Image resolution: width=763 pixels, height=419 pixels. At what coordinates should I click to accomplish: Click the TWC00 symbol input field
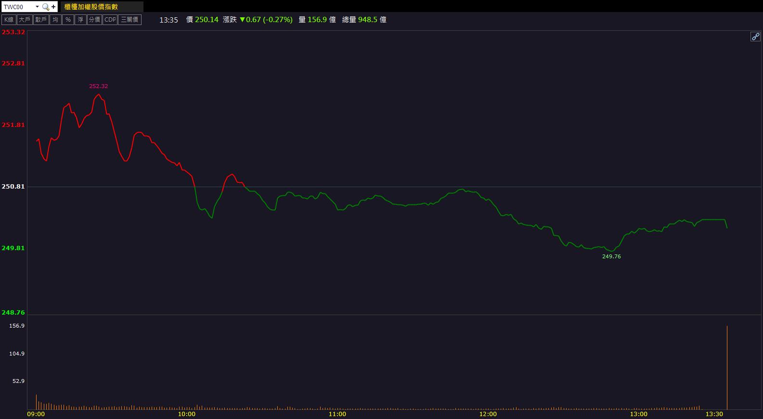tap(18, 7)
